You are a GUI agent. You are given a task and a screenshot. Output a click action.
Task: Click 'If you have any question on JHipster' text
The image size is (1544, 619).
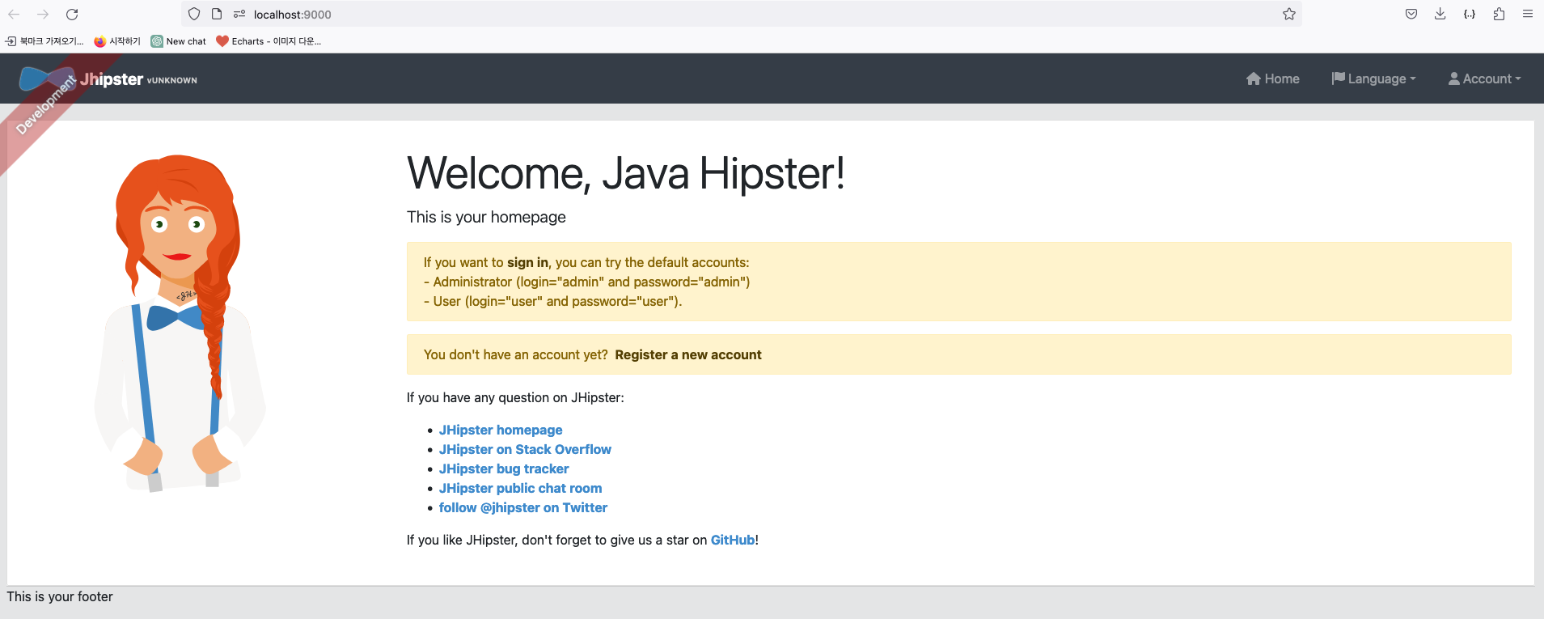pyautogui.click(x=515, y=397)
